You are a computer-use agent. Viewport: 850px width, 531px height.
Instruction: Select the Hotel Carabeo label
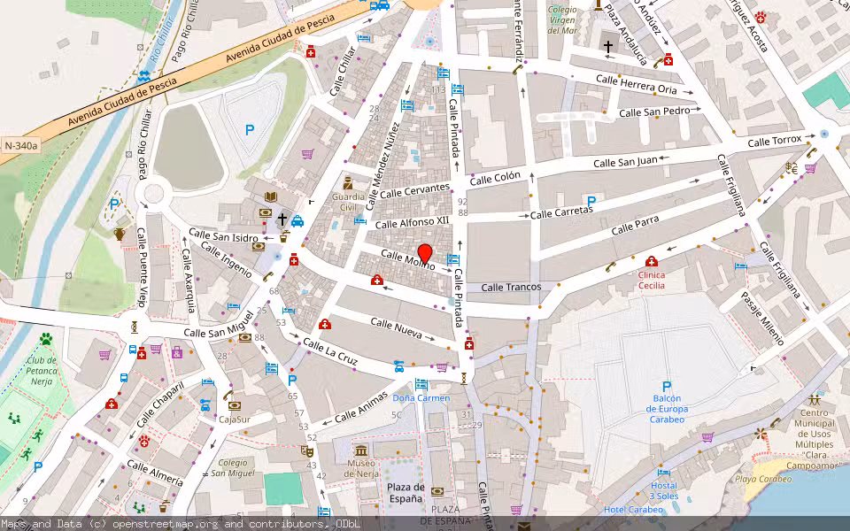pyautogui.click(x=633, y=510)
